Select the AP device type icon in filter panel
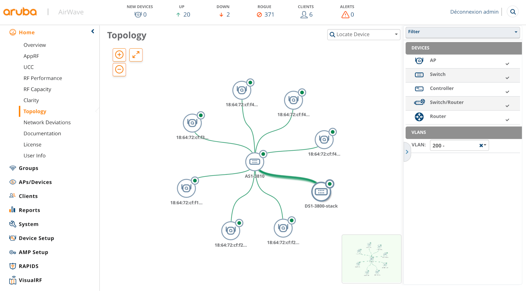The image size is (526, 292). (x=419, y=60)
